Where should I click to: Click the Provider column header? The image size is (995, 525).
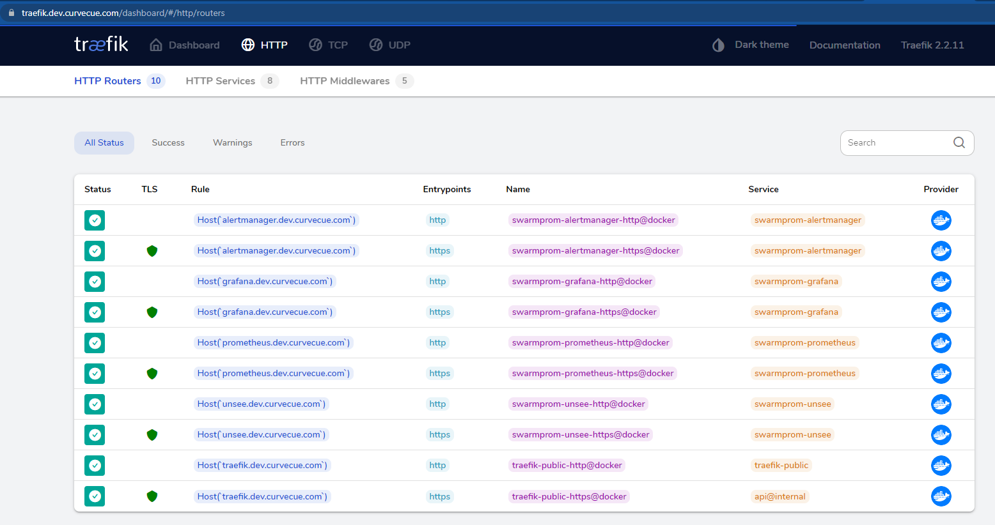(x=941, y=189)
